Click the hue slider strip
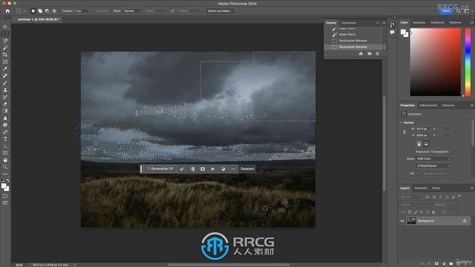The width and height of the screenshot is (475, 267). tap(468, 62)
